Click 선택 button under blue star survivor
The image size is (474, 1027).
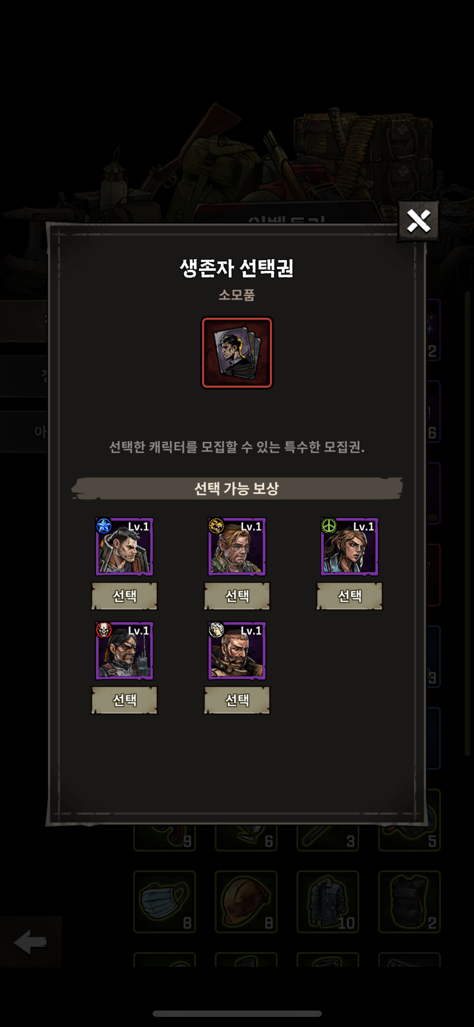tap(124, 596)
